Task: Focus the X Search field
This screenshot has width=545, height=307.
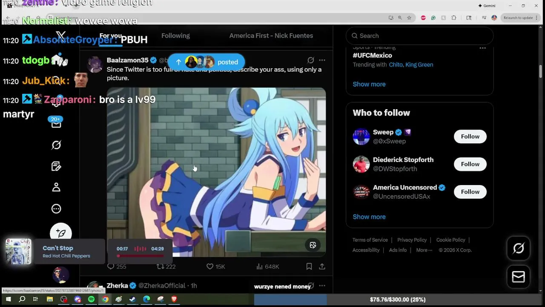Action: [419, 36]
